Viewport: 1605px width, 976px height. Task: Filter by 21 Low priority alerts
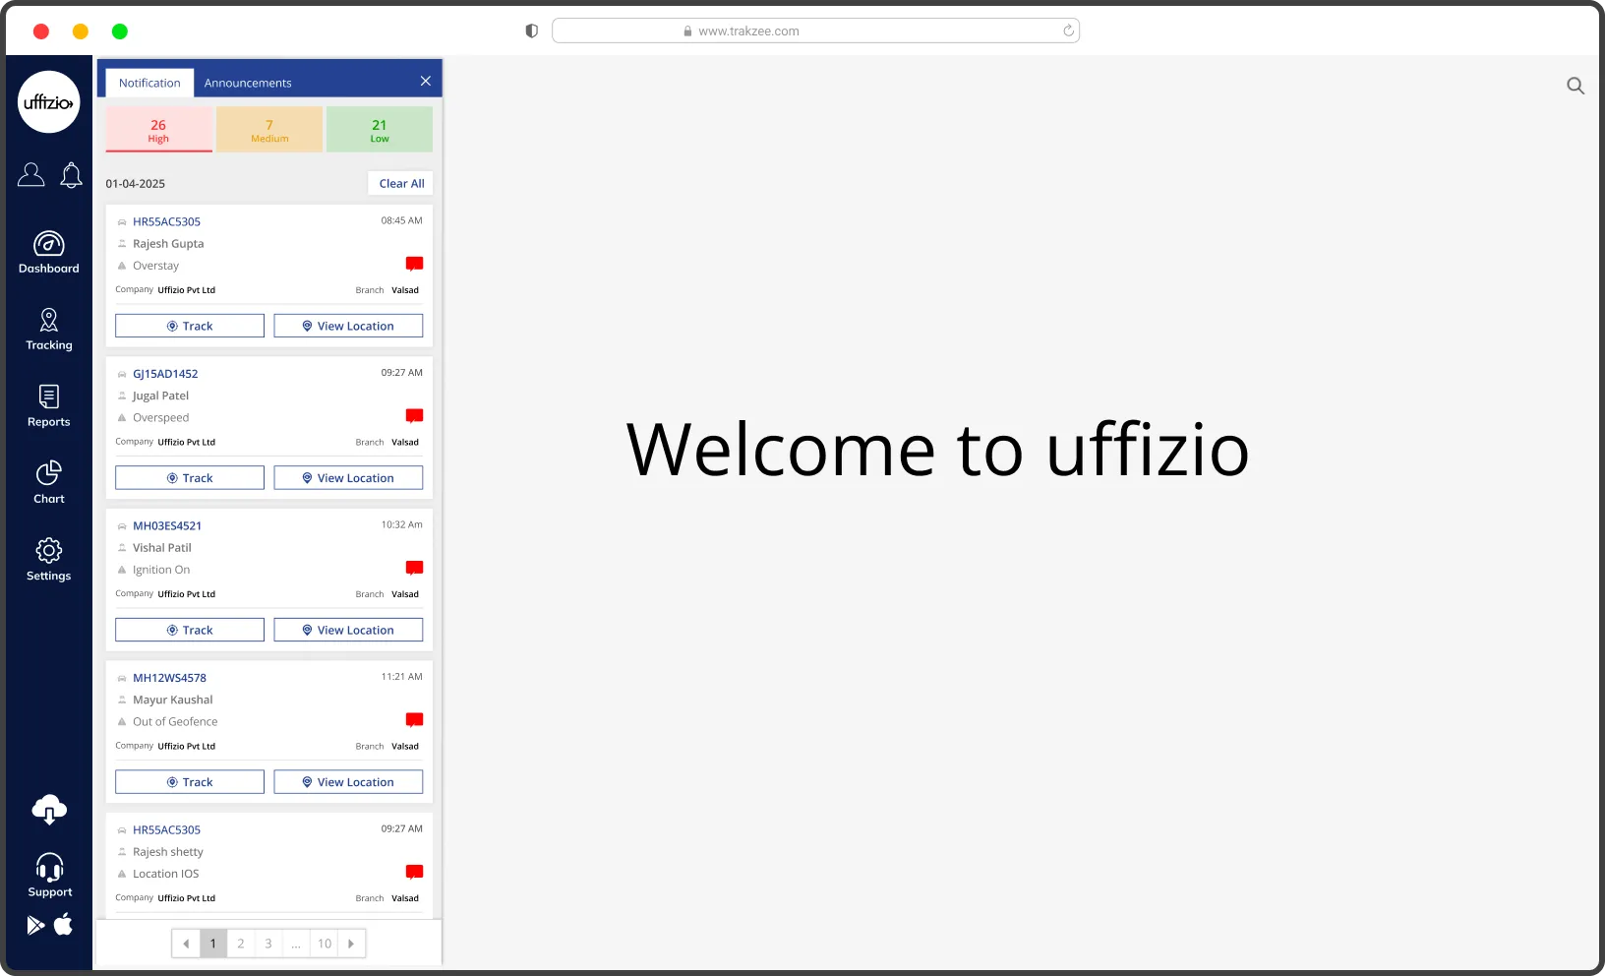click(380, 130)
